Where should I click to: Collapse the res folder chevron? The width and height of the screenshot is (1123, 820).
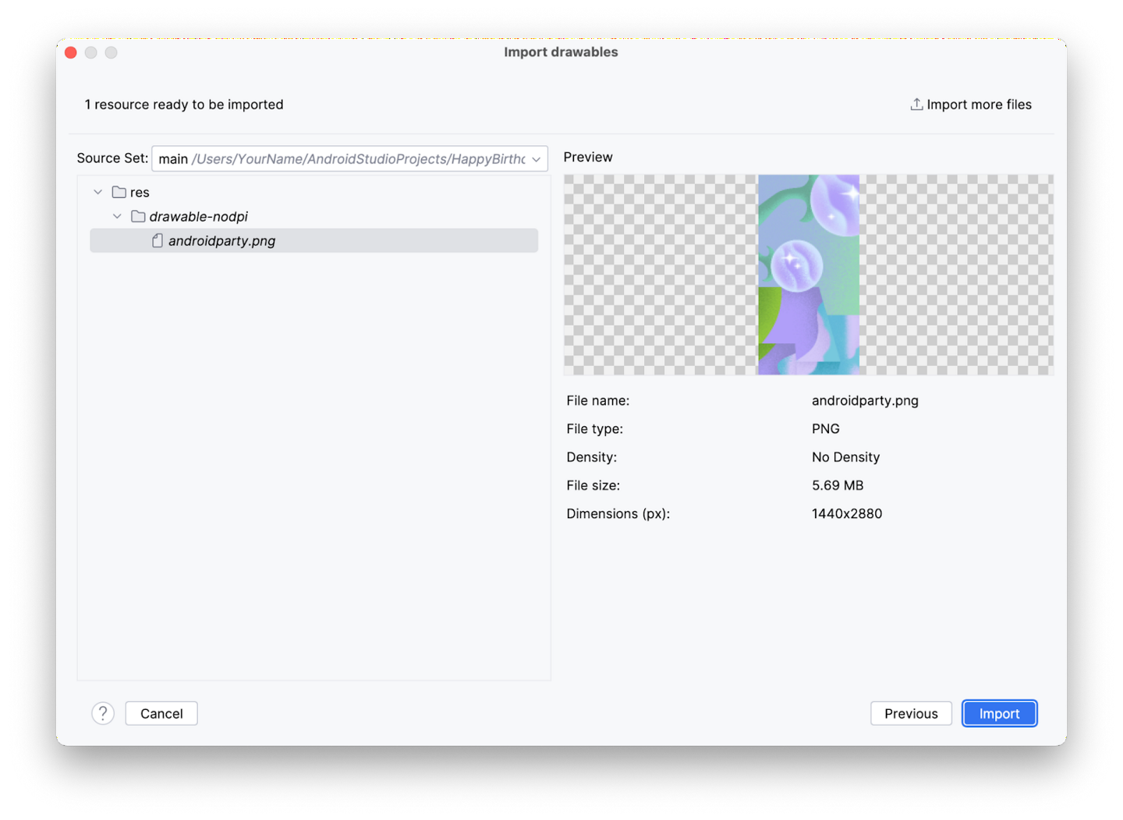pyautogui.click(x=98, y=192)
